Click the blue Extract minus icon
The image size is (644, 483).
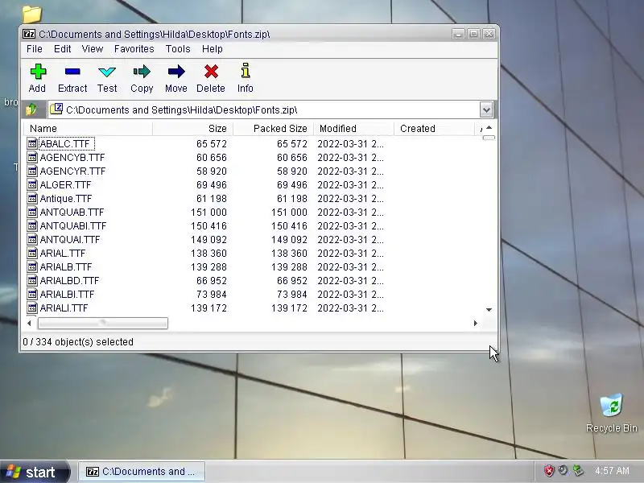click(72, 72)
